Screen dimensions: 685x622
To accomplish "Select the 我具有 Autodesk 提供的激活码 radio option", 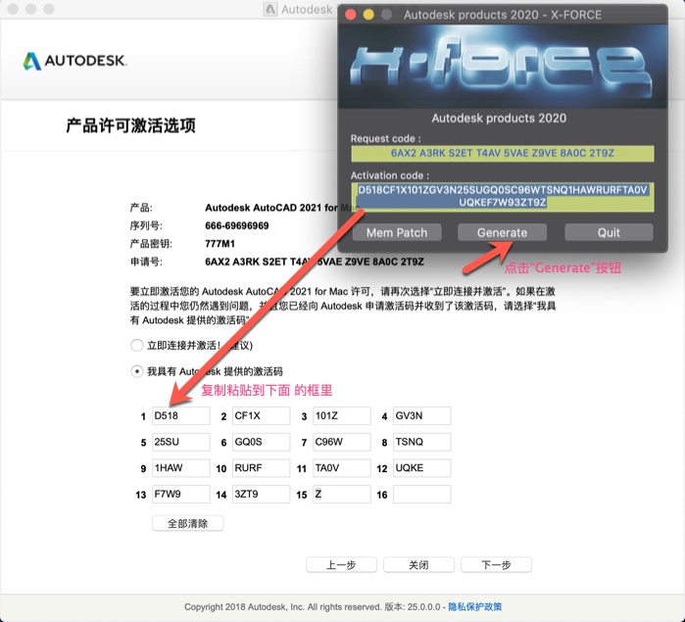I will coord(137,371).
